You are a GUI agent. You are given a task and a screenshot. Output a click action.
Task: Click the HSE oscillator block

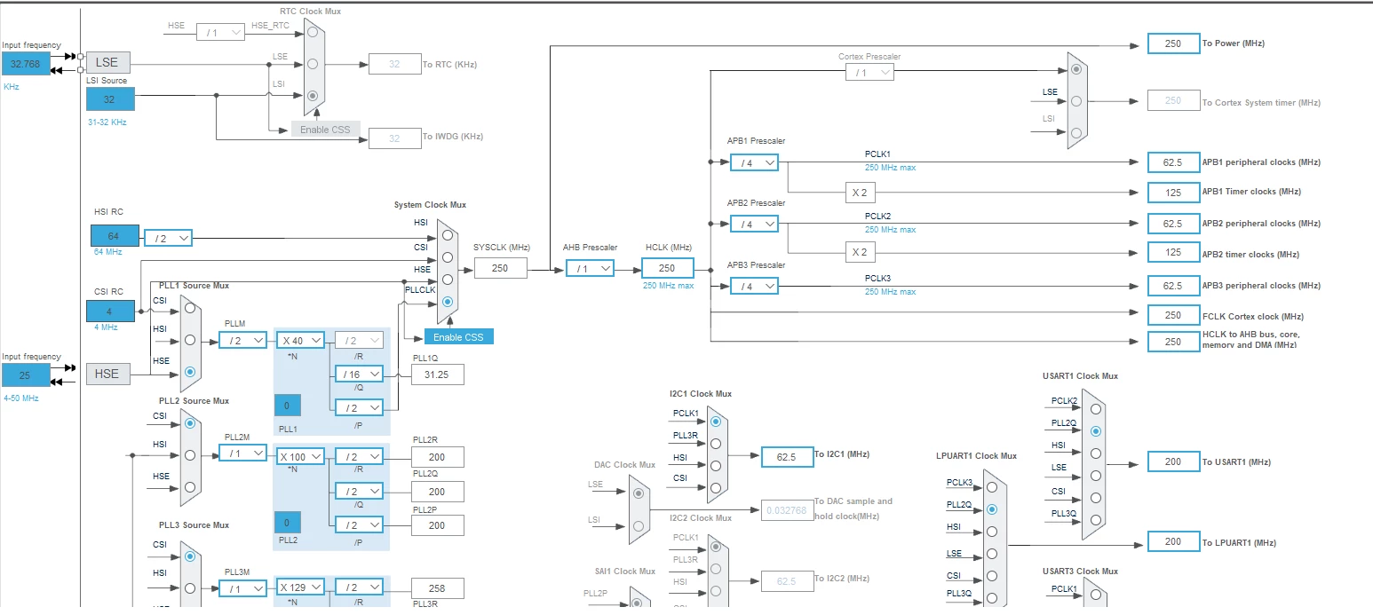[x=107, y=375]
